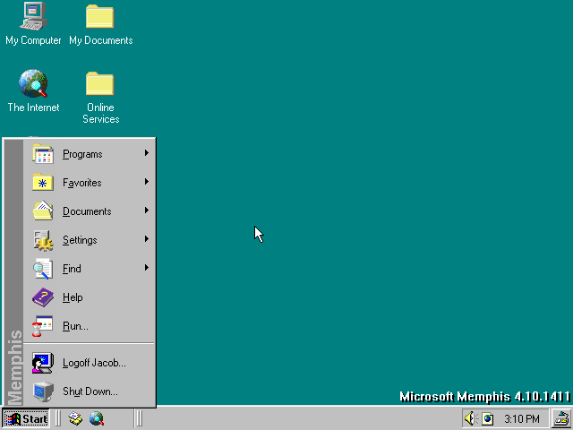Screen dimensions: 573x430
Task: Click the Logoff user icon
Action: pos(42,363)
